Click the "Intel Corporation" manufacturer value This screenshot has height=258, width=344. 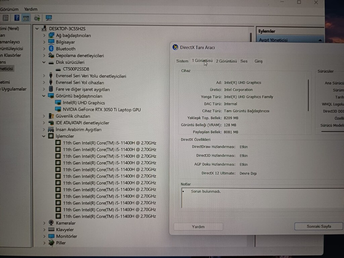coord(238,90)
